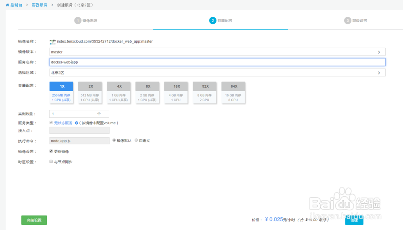Click the step 2 circle number icon

(212, 21)
